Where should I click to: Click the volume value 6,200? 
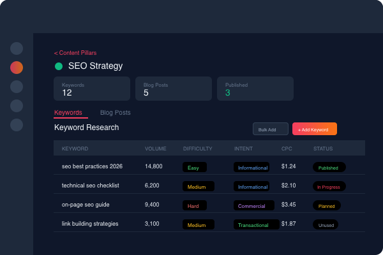(x=152, y=186)
